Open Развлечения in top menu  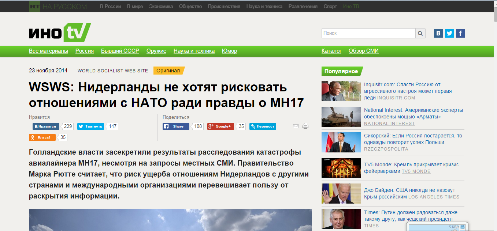click(x=303, y=7)
